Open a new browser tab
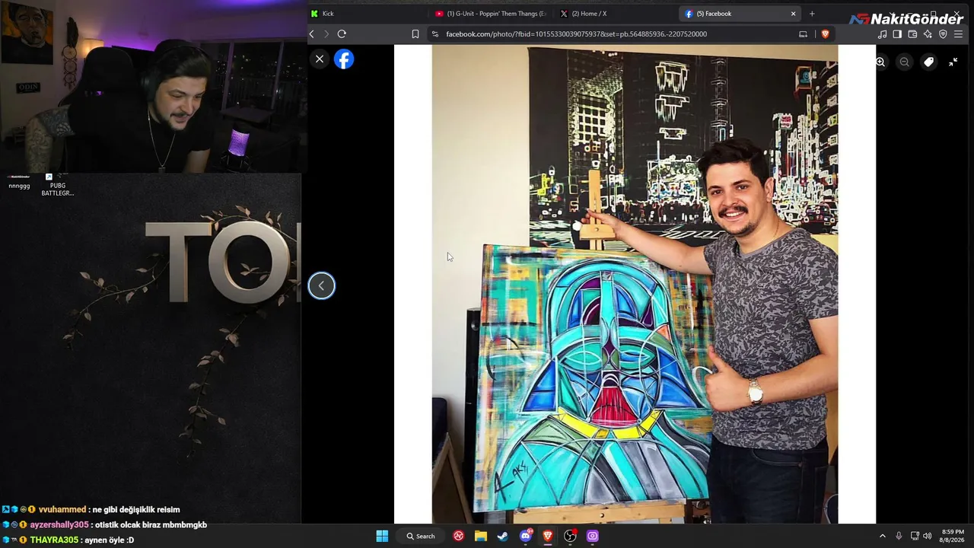Screen dimensions: 974x548 [x=812, y=13]
